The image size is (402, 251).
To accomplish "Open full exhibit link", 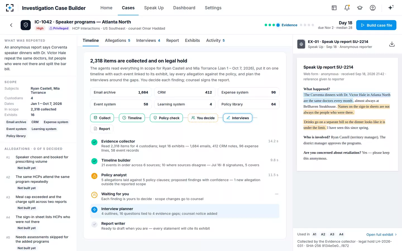I will (x=381, y=235).
